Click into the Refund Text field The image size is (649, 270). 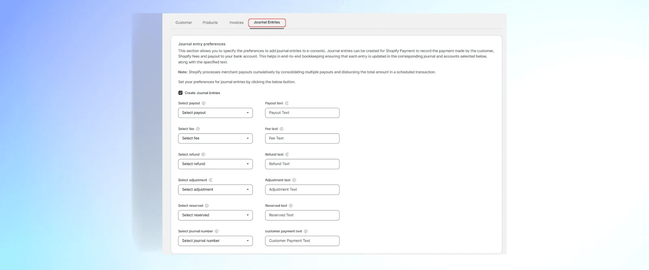pos(302,164)
